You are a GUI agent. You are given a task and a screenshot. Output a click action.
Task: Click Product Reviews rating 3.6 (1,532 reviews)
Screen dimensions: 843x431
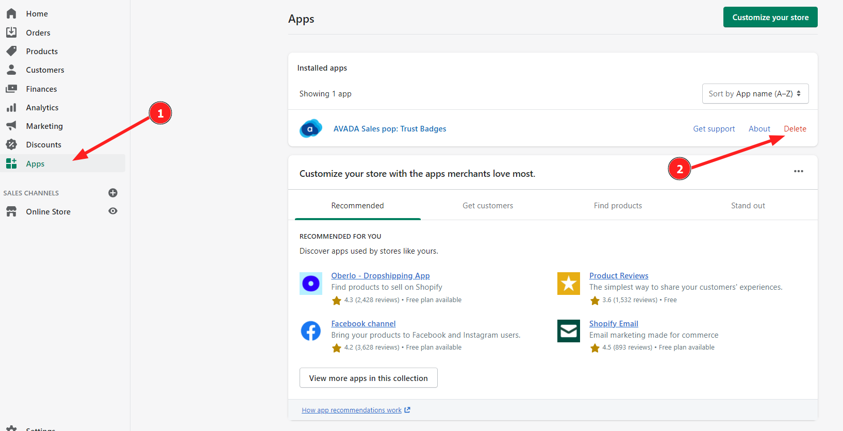click(x=630, y=300)
